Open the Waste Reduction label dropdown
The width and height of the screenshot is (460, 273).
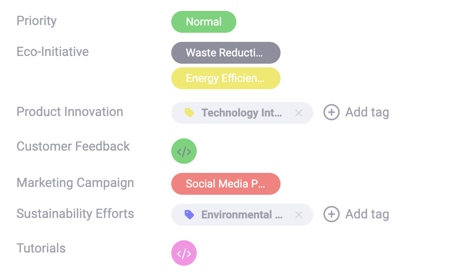click(225, 53)
